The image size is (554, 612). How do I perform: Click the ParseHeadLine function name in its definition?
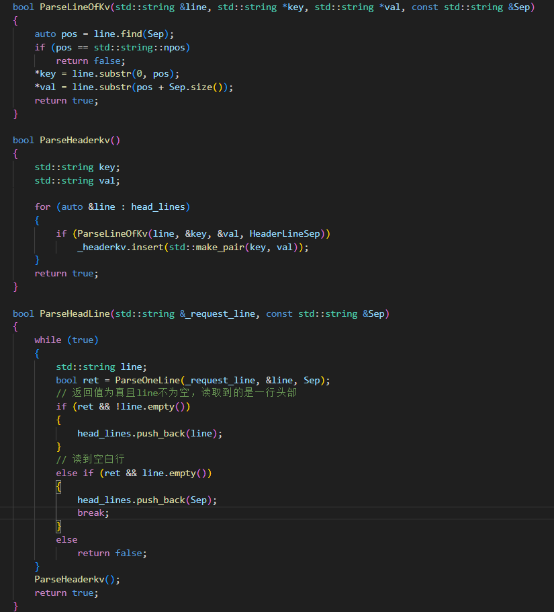point(75,313)
